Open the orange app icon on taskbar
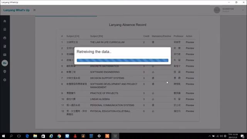Viewport: 247px width, 139px height. 107,136
